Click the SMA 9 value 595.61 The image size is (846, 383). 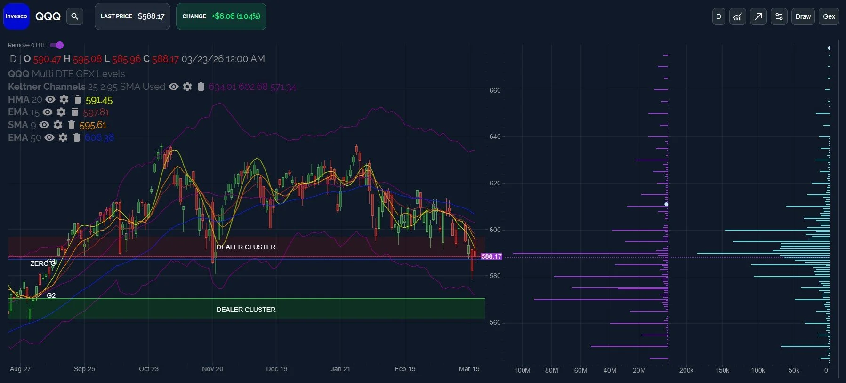(93, 125)
